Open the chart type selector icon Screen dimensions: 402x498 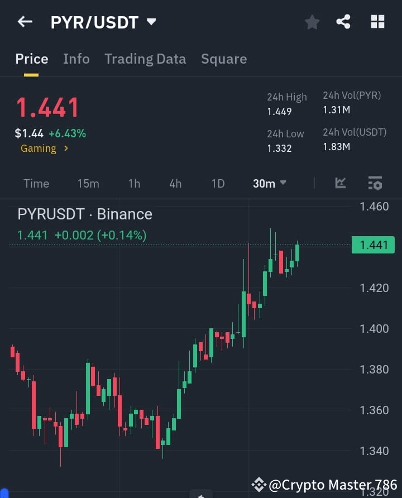tap(340, 183)
